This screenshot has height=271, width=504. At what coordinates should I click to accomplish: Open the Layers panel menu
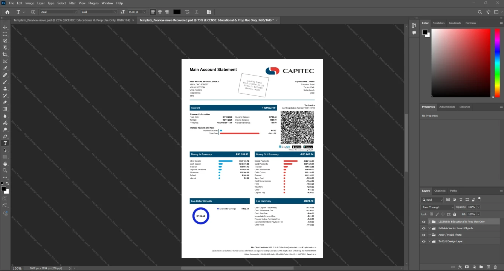501,191
